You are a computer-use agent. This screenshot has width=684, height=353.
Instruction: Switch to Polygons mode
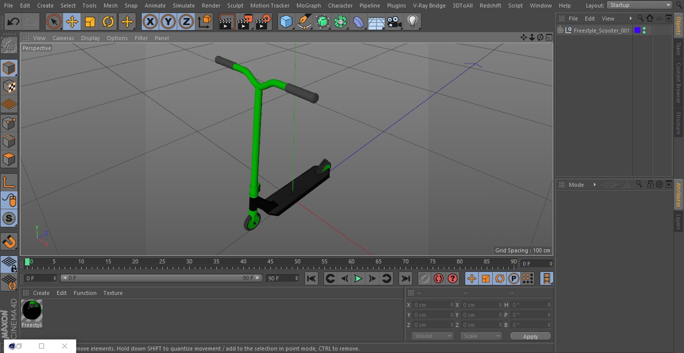(x=9, y=159)
